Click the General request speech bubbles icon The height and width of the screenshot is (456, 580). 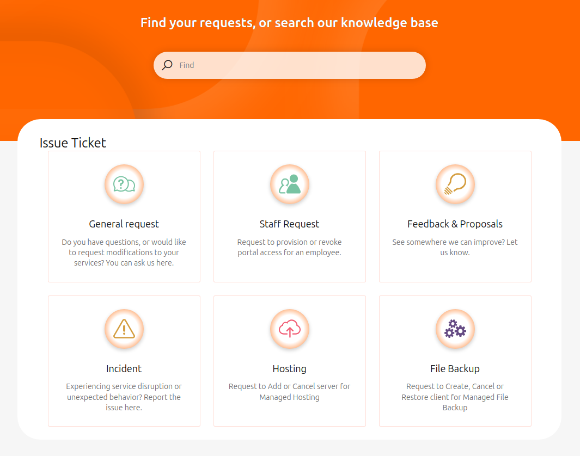pos(124,184)
